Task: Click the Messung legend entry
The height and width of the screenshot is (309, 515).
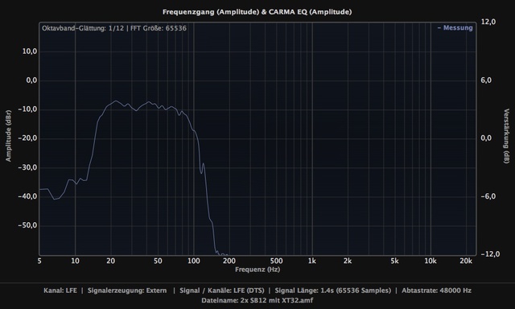Action: [455, 28]
